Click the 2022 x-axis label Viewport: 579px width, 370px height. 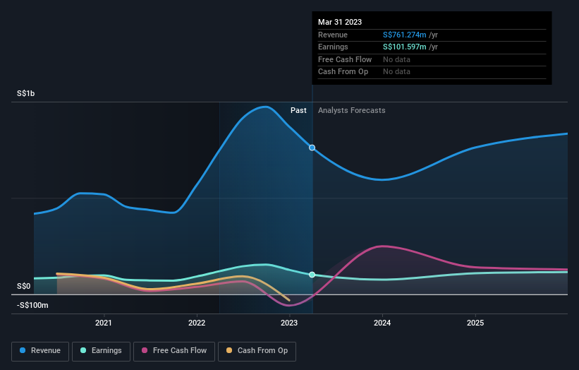(x=197, y=323)
